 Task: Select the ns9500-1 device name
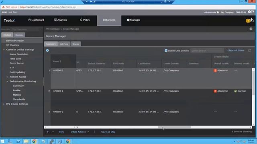tap(58, 91)
